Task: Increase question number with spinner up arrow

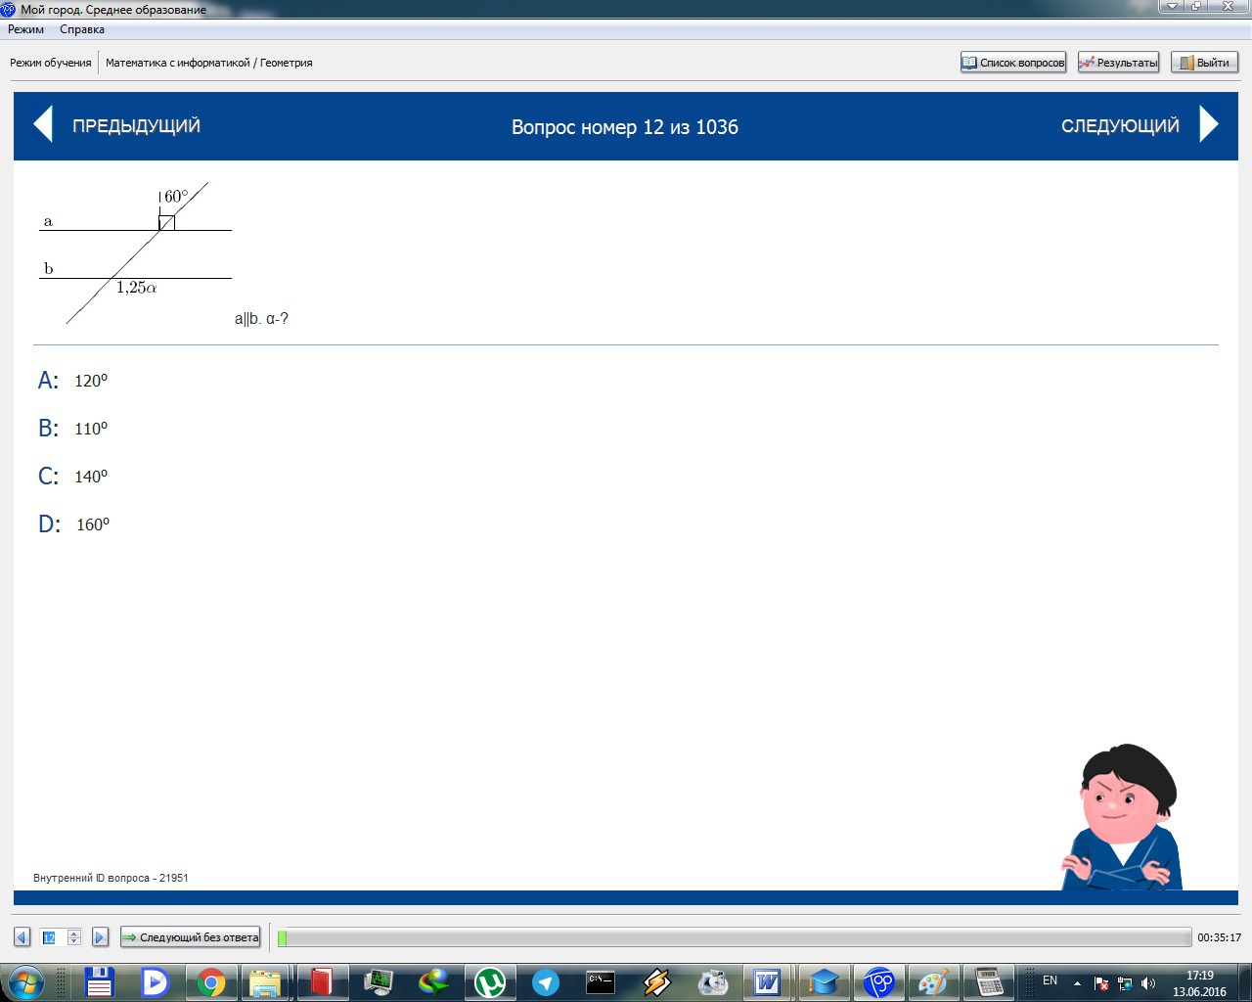Action: click(74, 934)
